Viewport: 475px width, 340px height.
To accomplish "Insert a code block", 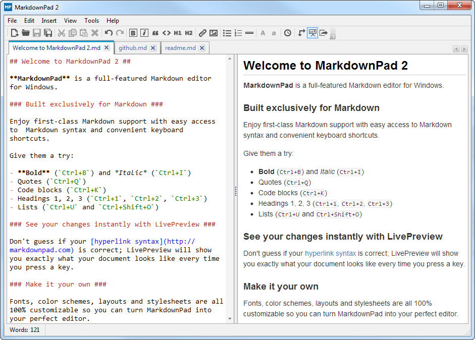I will (x=167, y=32).
